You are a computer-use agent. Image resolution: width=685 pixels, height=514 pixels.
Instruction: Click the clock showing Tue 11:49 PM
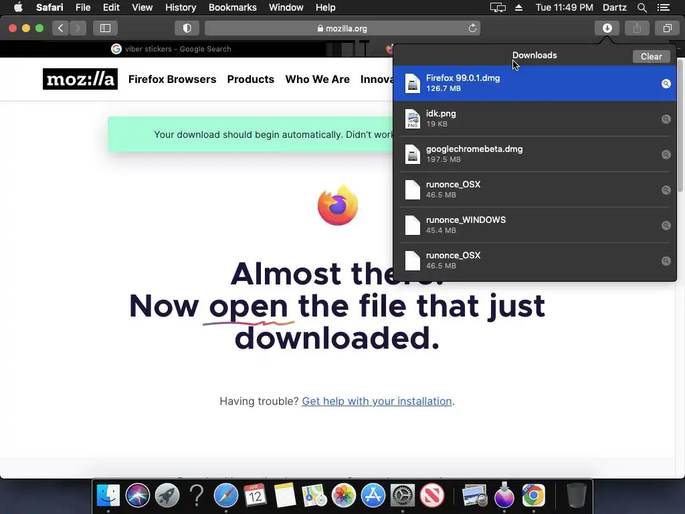point(564,7)
